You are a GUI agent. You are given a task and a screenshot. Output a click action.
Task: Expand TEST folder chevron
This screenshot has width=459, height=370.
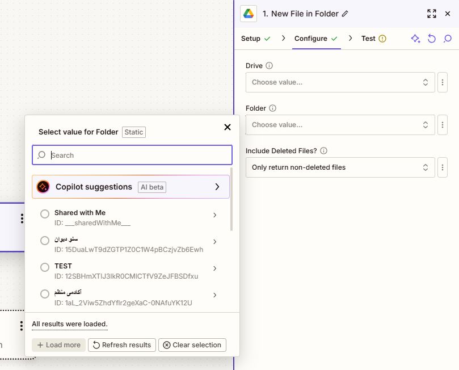214,268
